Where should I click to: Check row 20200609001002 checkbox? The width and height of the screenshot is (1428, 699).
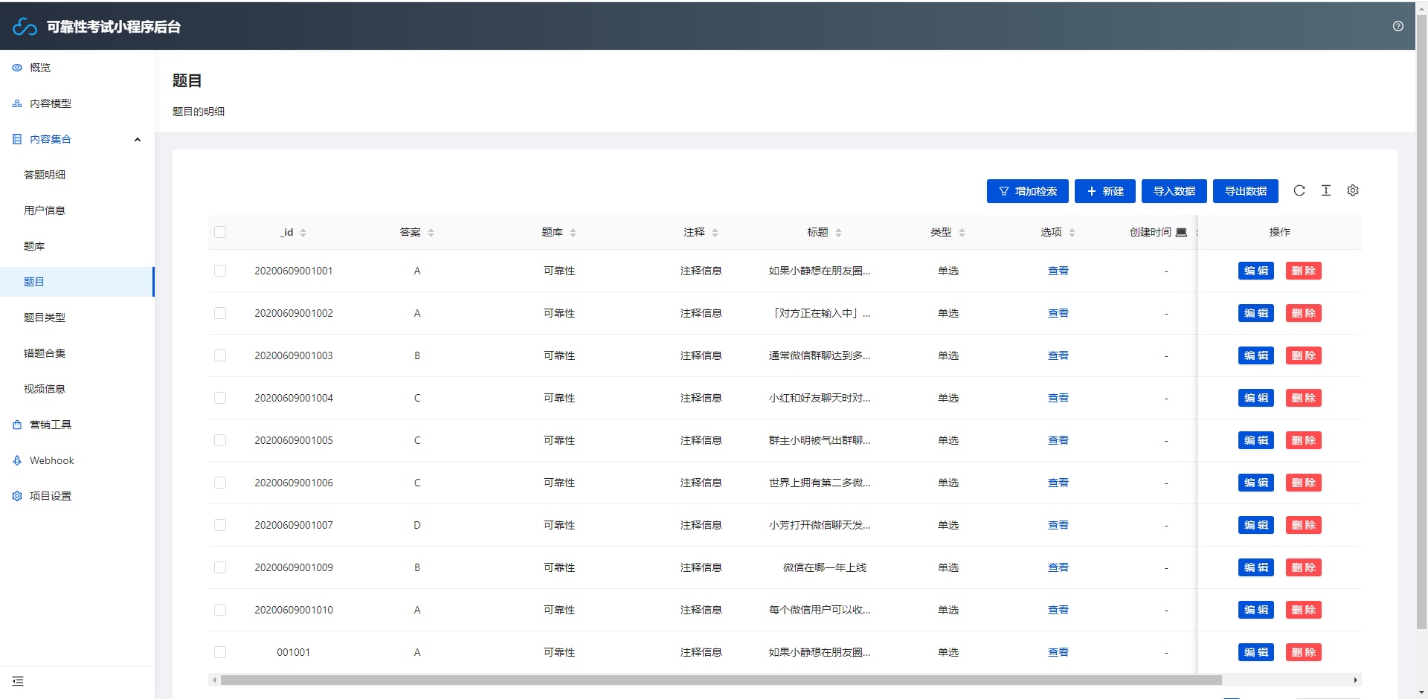coord(220,313)
